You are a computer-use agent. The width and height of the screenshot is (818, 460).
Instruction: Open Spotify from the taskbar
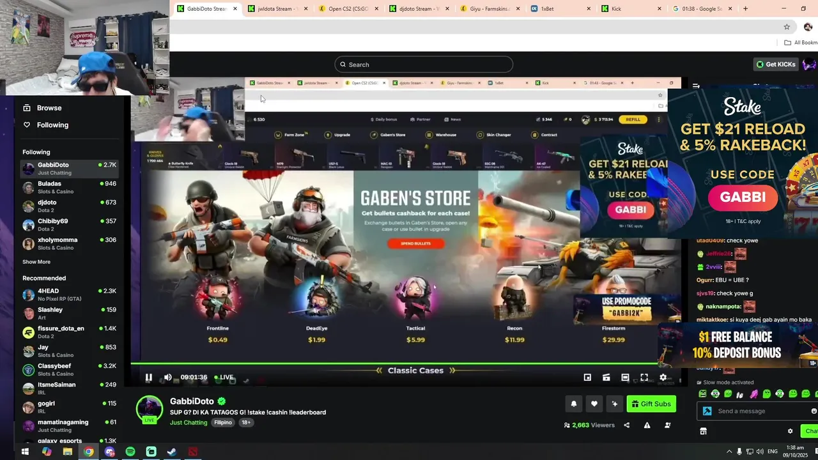click(x=130, y=452)
